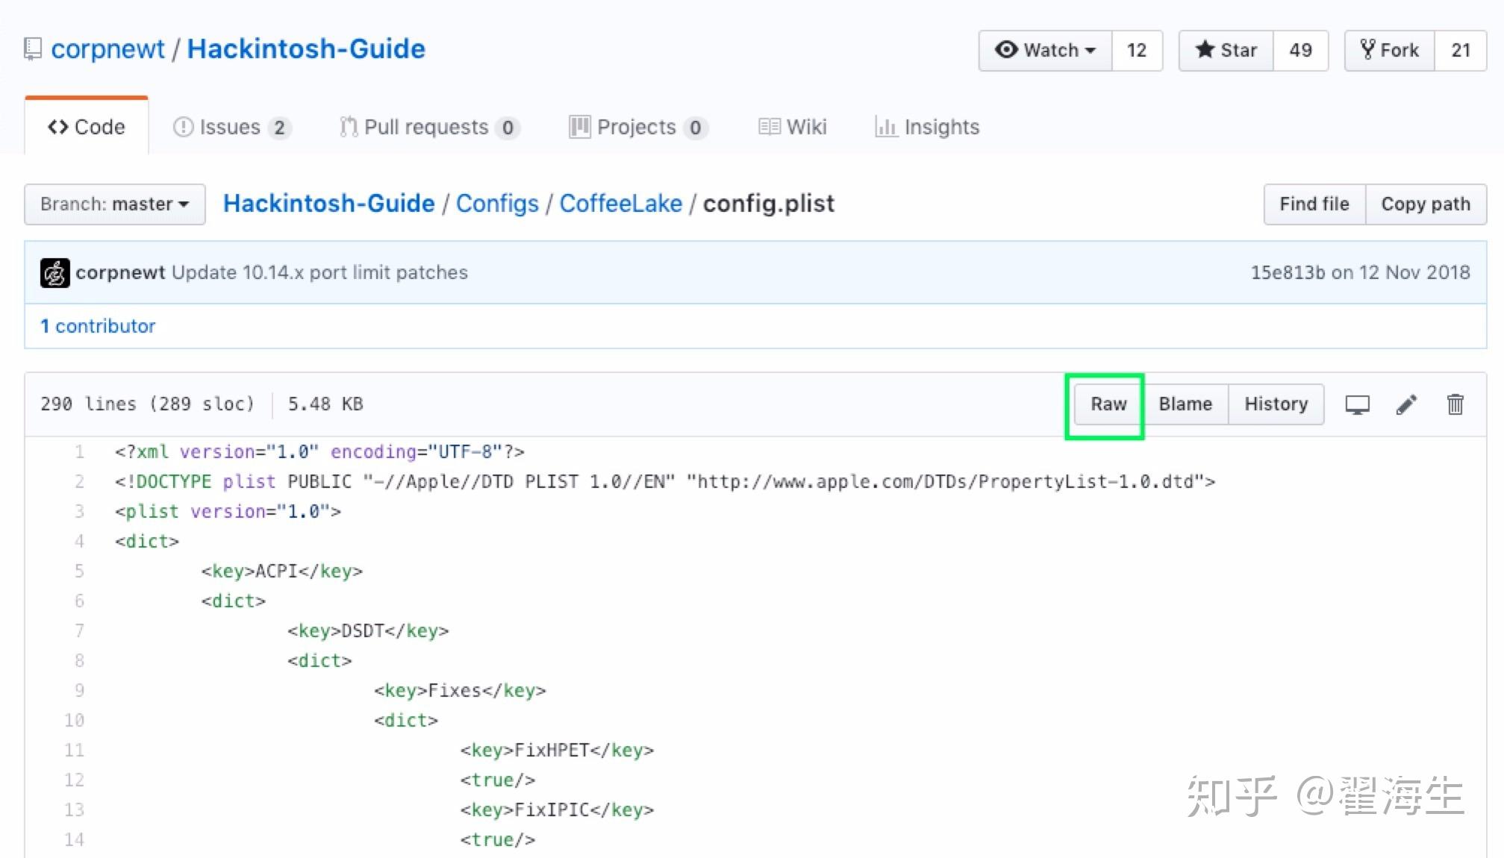Image resolution: width=1504 pixels, height=858 pixels.
Task: Open the 1 contributor link
Action: tap(98, 326)
